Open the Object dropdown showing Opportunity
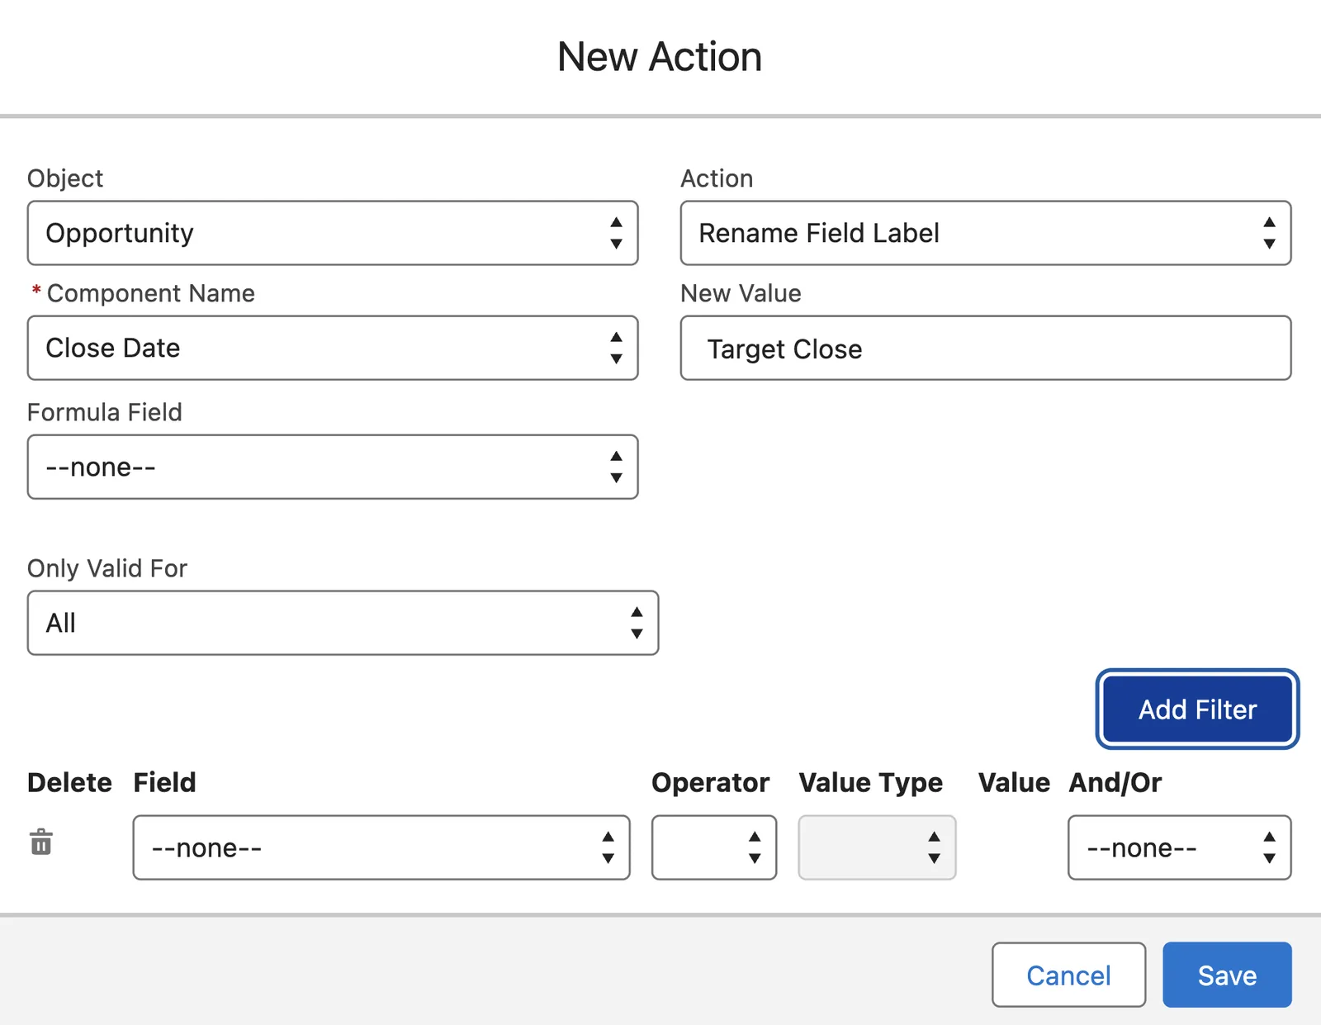This screenshot has height=1025, width=1321. (333, 233)
